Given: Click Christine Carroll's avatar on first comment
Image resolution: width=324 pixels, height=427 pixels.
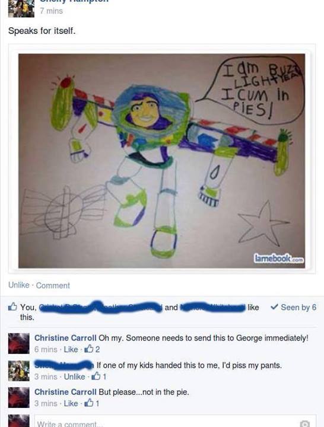Looking at the screenshot, I should pyautogui.click(x=19, y=343).
